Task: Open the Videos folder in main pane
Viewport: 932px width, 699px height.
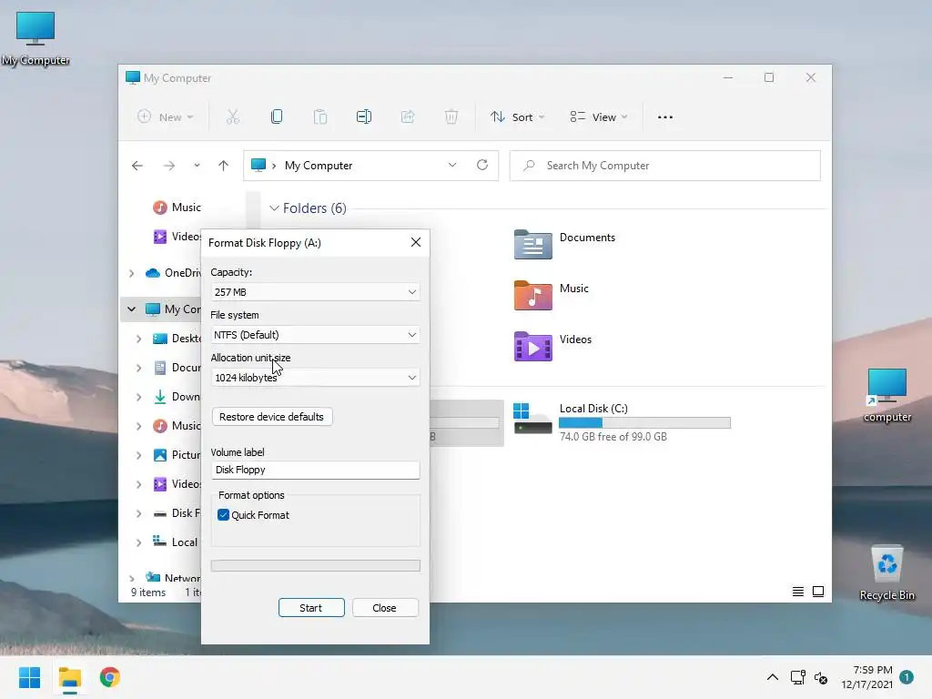Action: tap(532, 346)
